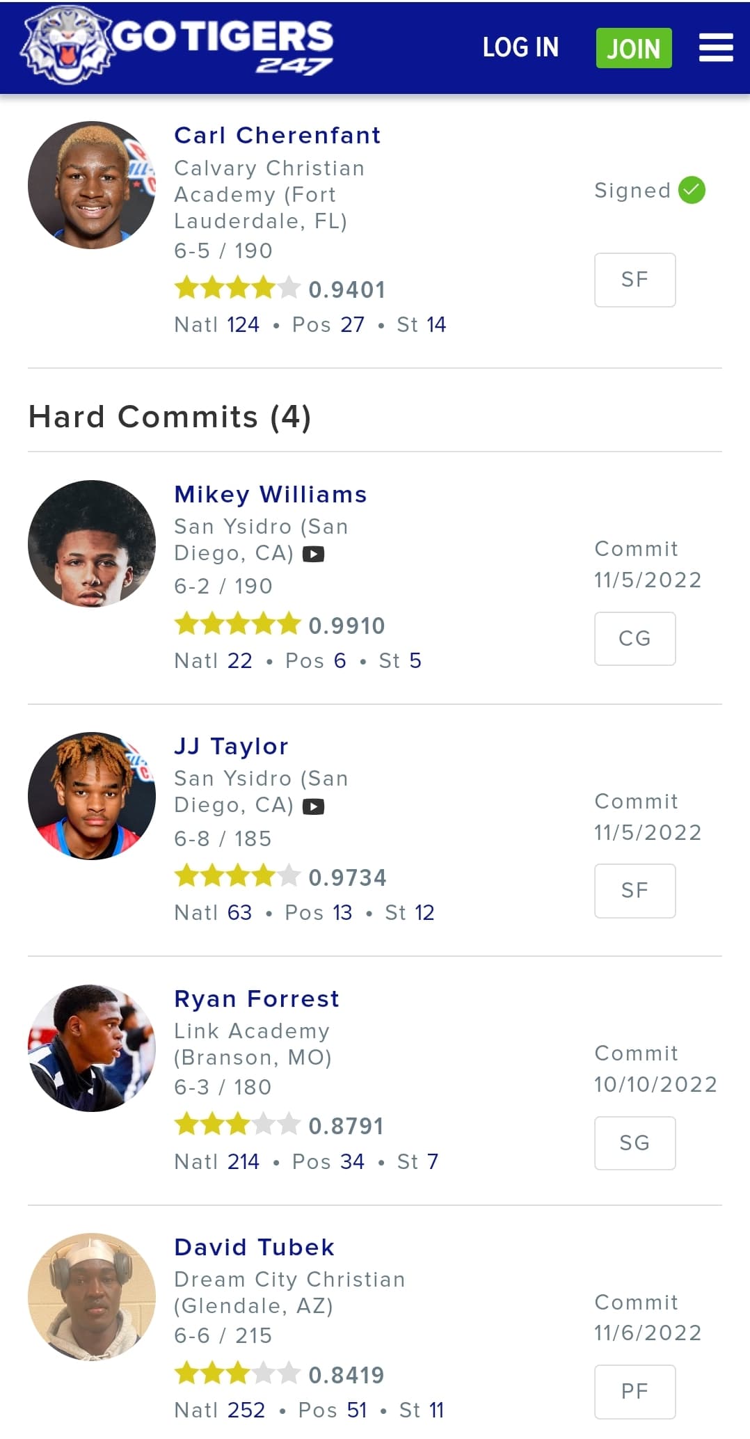Tap David Tubek's profile photo
Screen dimensions: 750x1439
point(92,1297)
